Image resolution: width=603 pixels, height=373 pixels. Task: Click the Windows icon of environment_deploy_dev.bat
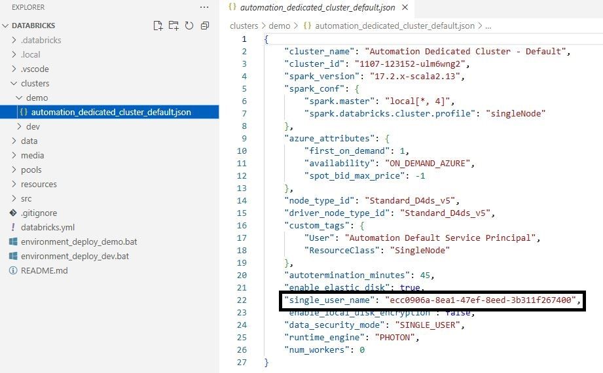(13, 256)
